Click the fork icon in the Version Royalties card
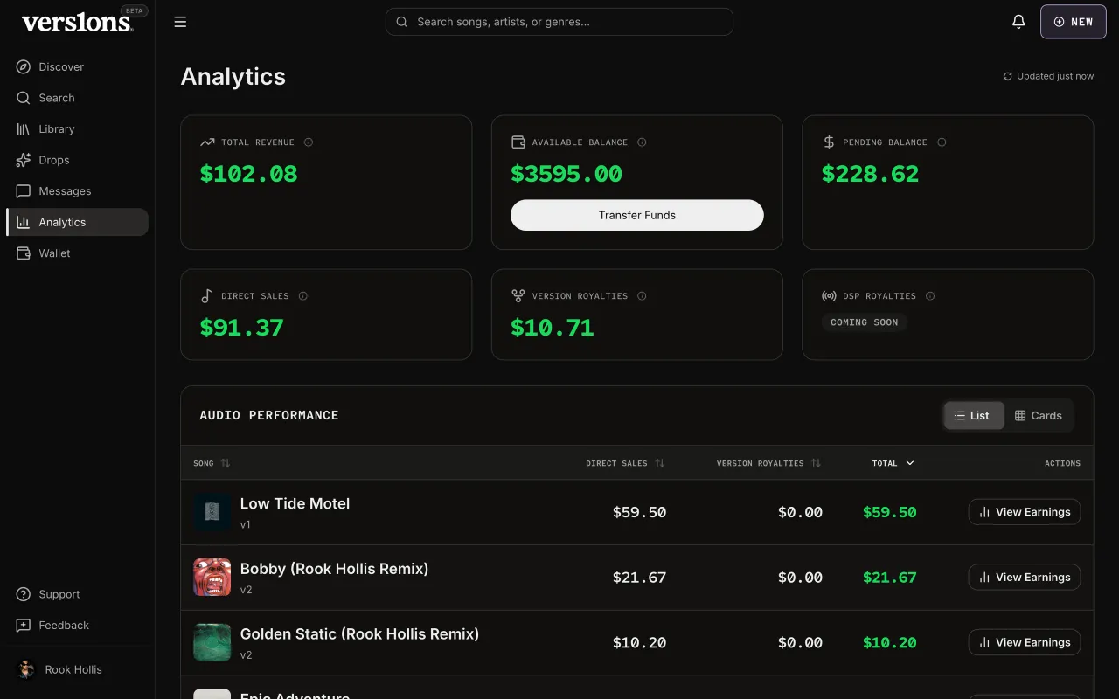Viewport: 1119px width, 699px height. click(518, 296)
